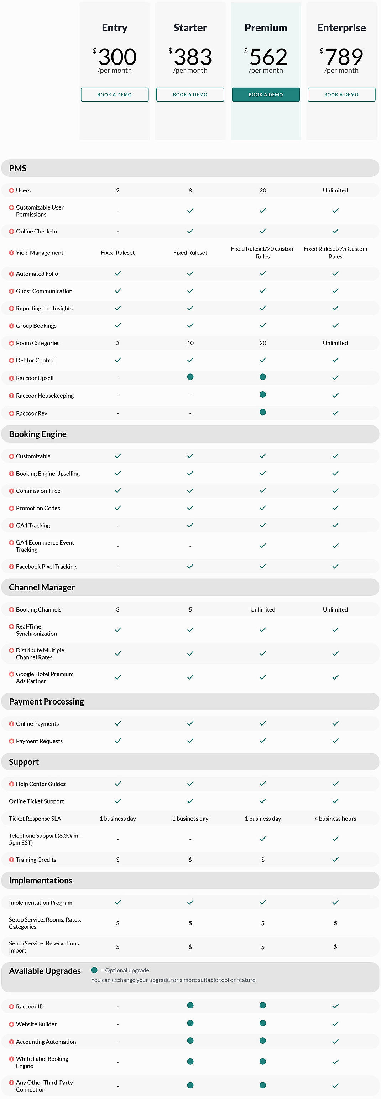The width and height of the screenshot is (381, 1099).
Task: Click the optional upgrade legend dot
Action: [x=94, y=970]
